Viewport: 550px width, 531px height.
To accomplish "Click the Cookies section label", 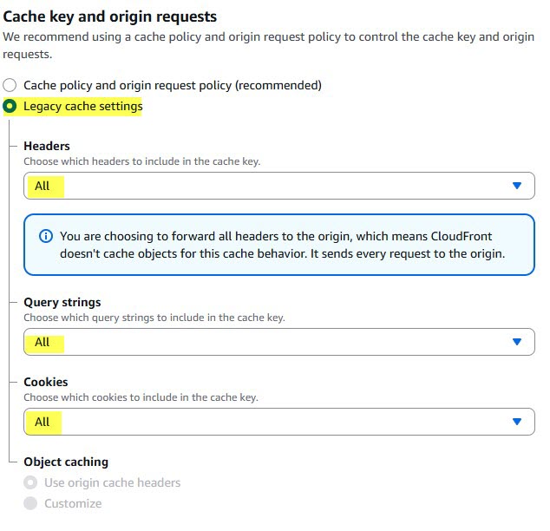I will tap(46, 382).
